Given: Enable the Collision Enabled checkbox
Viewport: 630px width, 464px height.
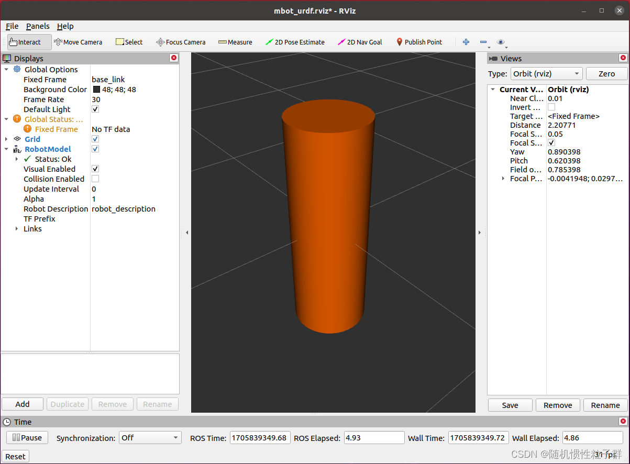Looking at the screenshot, I should click(95, 179).
